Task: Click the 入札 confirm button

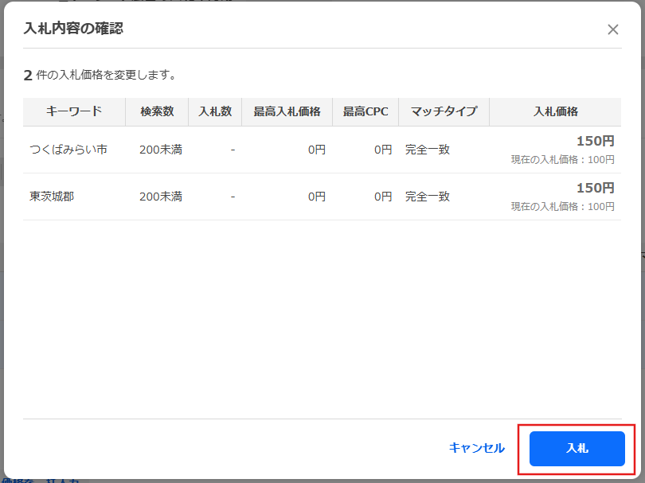Action: pos(577,448)
